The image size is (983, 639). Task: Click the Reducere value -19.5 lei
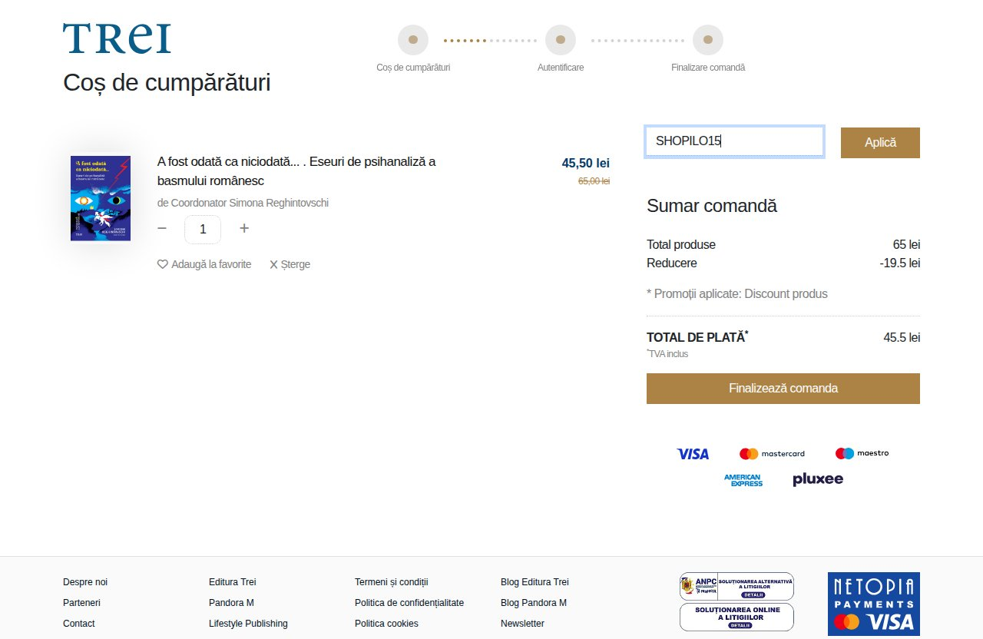pos(900,263)
